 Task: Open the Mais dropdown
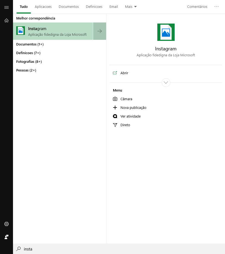tap(131, 7)
